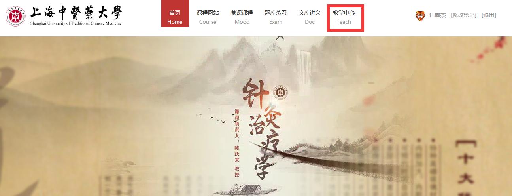
Task: Click the tiger user avatar icon
Action: 420,15
